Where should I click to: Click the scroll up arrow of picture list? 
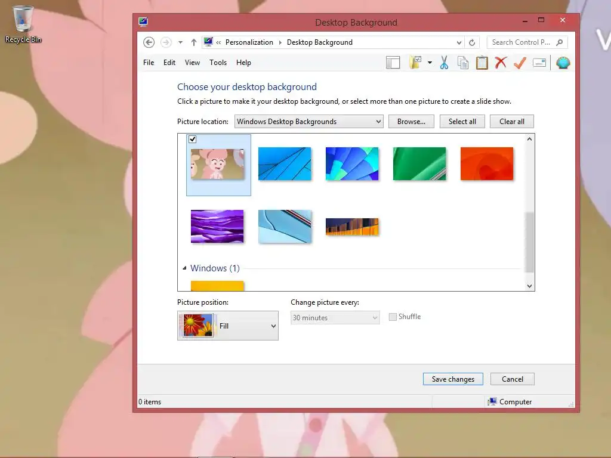[529, 139]
